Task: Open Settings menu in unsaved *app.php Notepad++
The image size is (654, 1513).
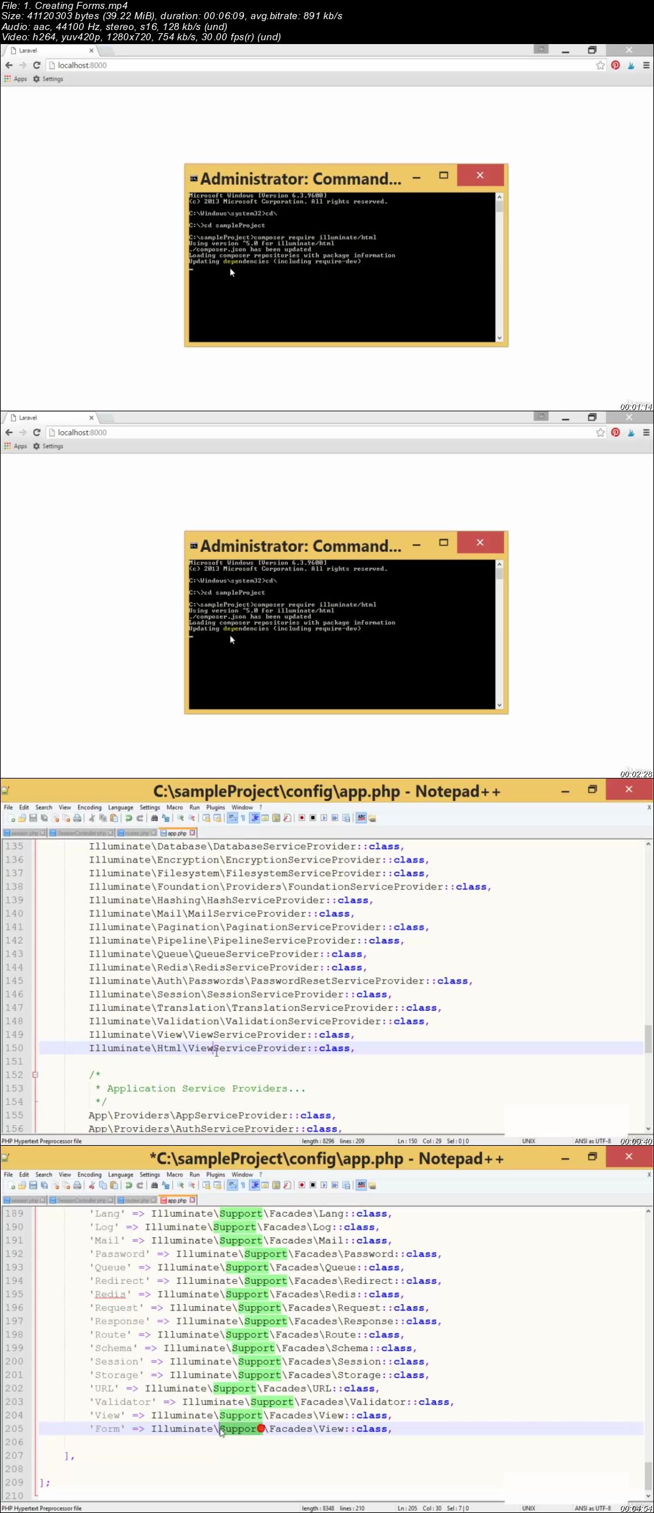Action: point(150,1175)
